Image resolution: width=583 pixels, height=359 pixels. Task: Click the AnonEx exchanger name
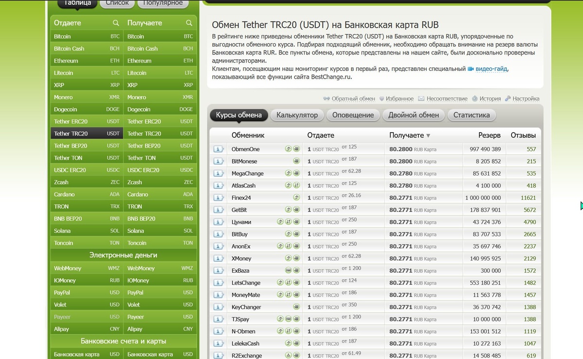click(x=241, y=246)
